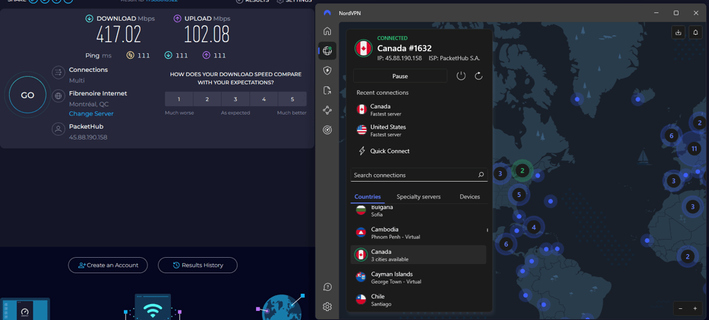The height and width of the screenshot is (320, 709).
Task: Click the purple upload ping icon
Action: point(206,55)
